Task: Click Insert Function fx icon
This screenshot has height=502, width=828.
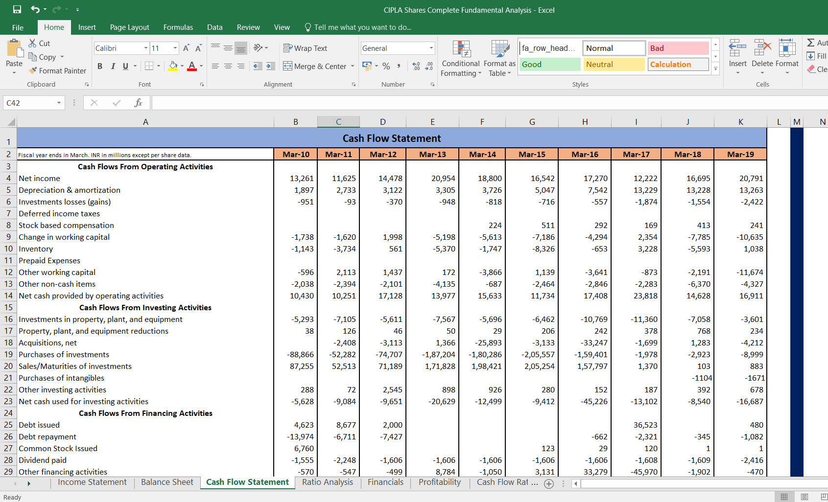Action: pos(138,103)
